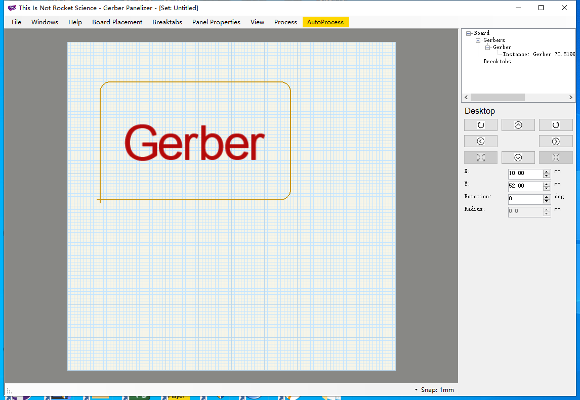Image resolution: width=580 pixels, height=400 pixels.
Task: Click the nudge-up arrow icon
Action: [518, 125]
